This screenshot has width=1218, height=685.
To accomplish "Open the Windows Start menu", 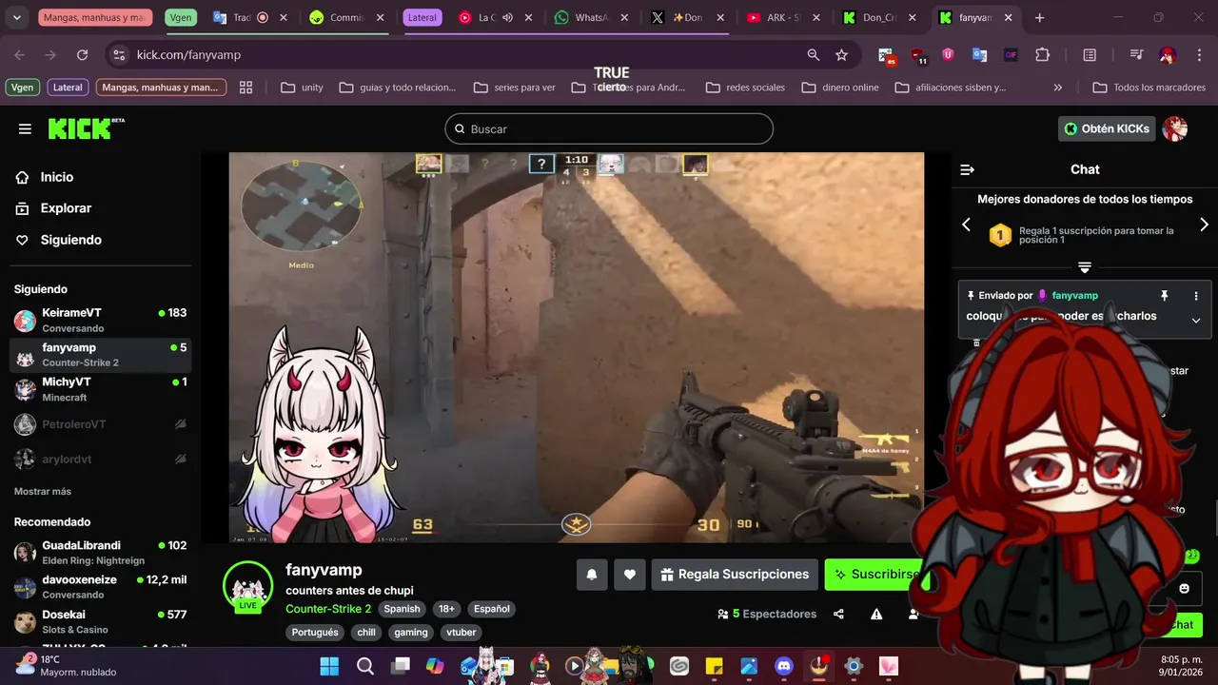I will coord(329,666).
